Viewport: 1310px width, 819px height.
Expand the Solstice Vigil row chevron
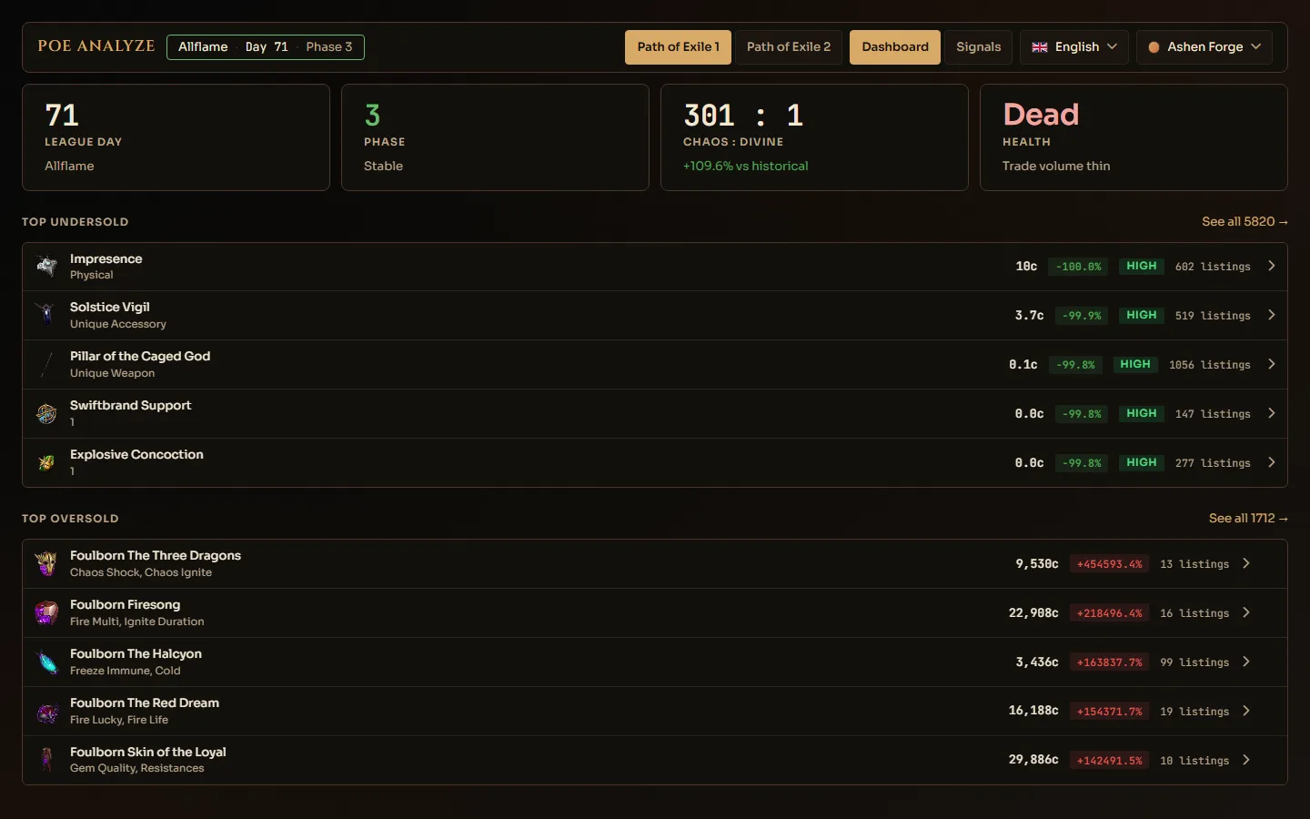tap(1272, 315)
